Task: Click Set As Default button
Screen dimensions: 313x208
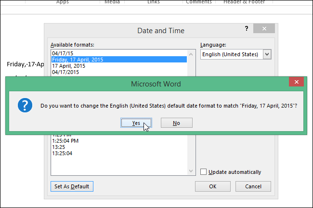Action: (72, 186)
